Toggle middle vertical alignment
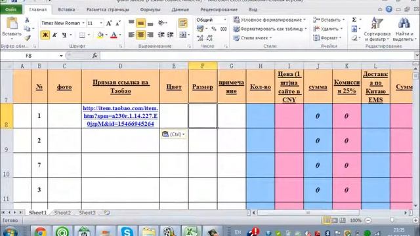This screenshot has height=236, width=420. click(141, 23)
